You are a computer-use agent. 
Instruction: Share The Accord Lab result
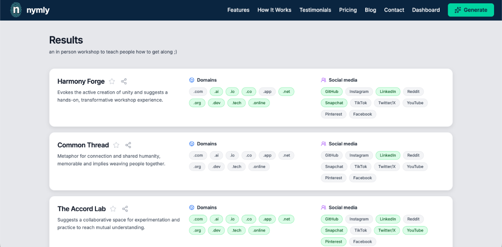(x=125, y=209)
